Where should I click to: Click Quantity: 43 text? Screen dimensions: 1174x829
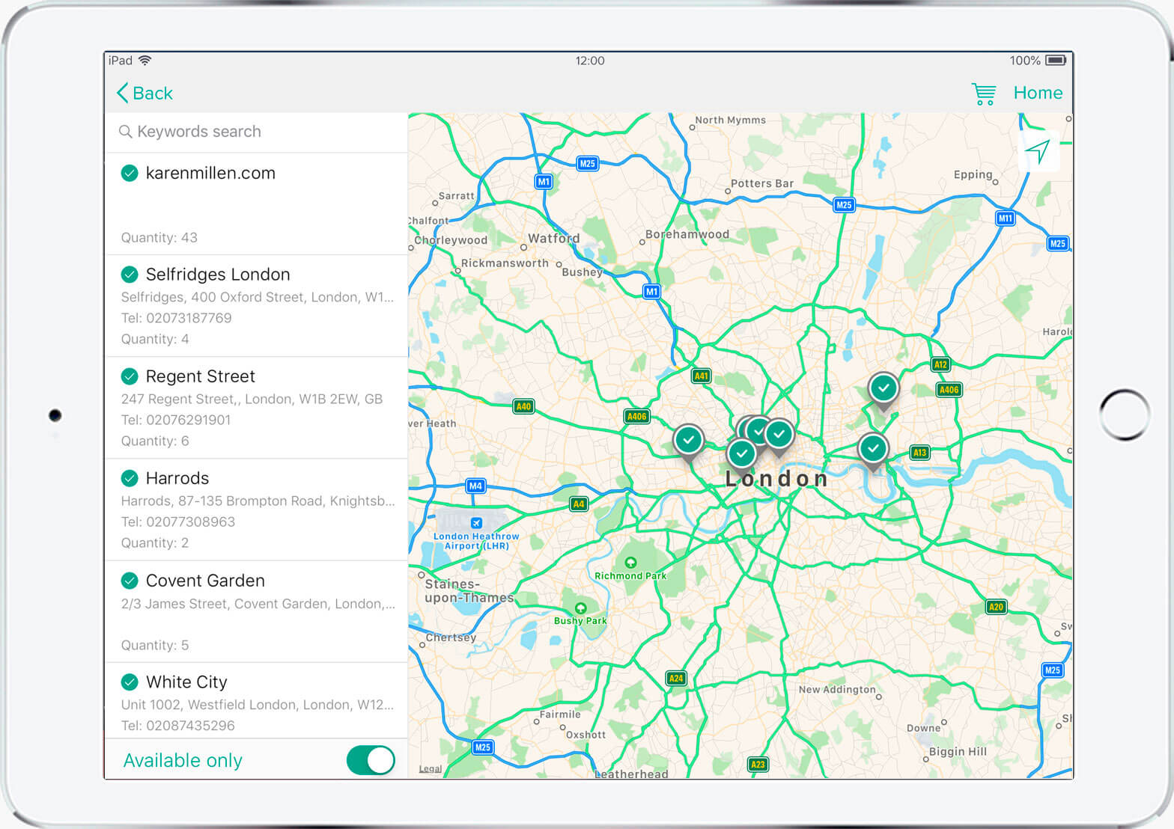[159, 237]
